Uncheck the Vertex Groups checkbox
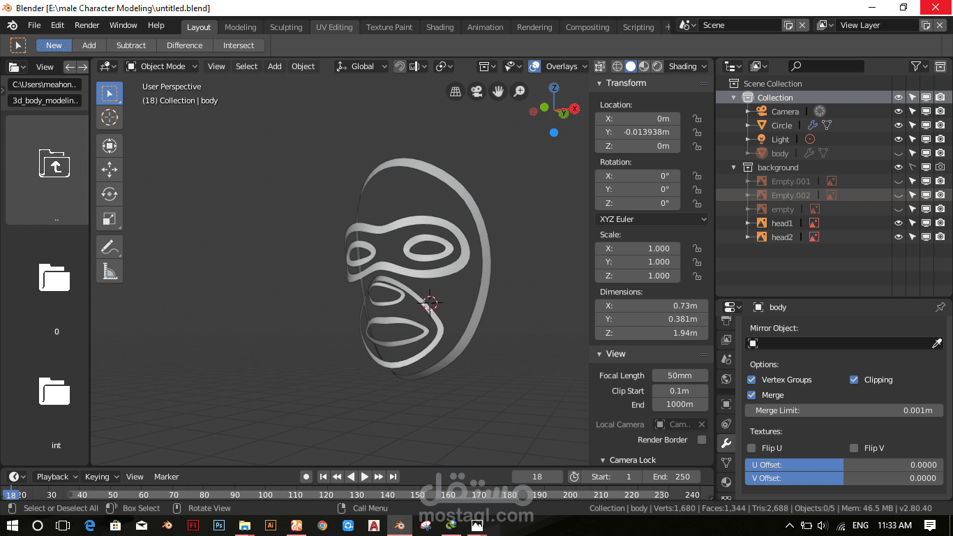The image size is (953, 536). coord(751,380)
